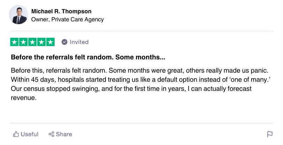The image size is (283, 145).
Task: Click the fourth green rating star
Action: point(42,42)
